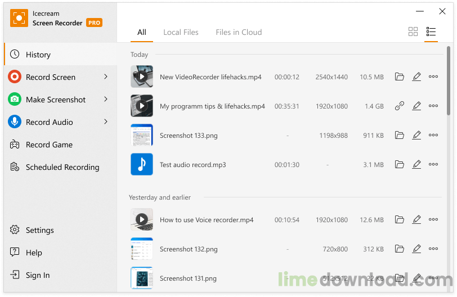Image resolution: width=457 pixels, height=297 pixels.
Task: Select file name Screenshot 131.png
Action: [188, 278]
